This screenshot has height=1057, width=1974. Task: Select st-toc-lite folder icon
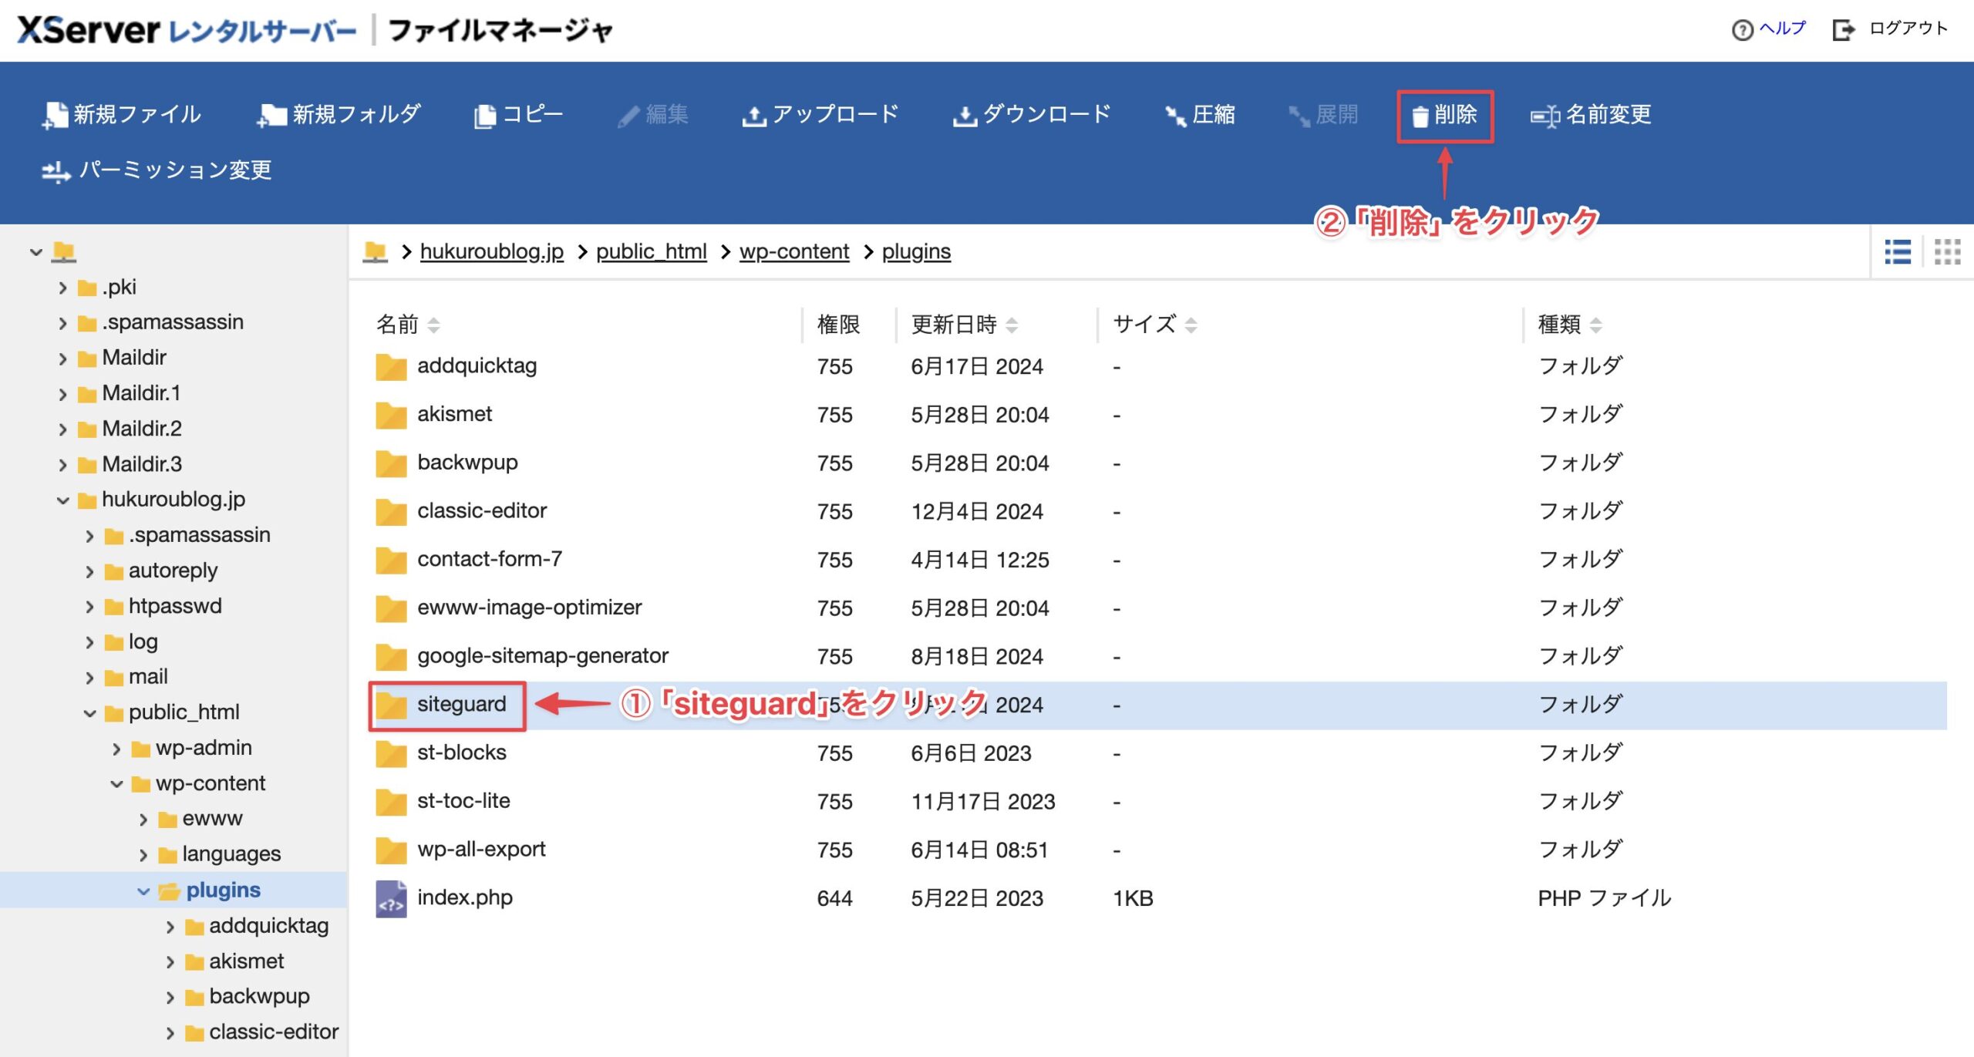(391, 802)
